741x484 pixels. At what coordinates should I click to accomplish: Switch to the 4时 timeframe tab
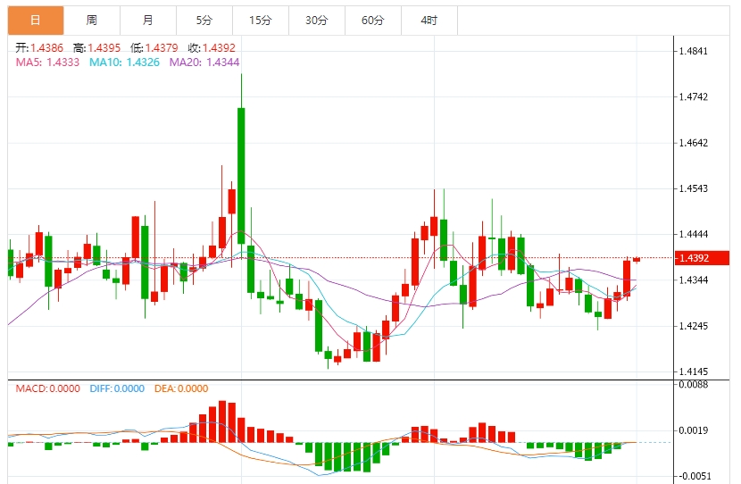(x=429, y=21)
